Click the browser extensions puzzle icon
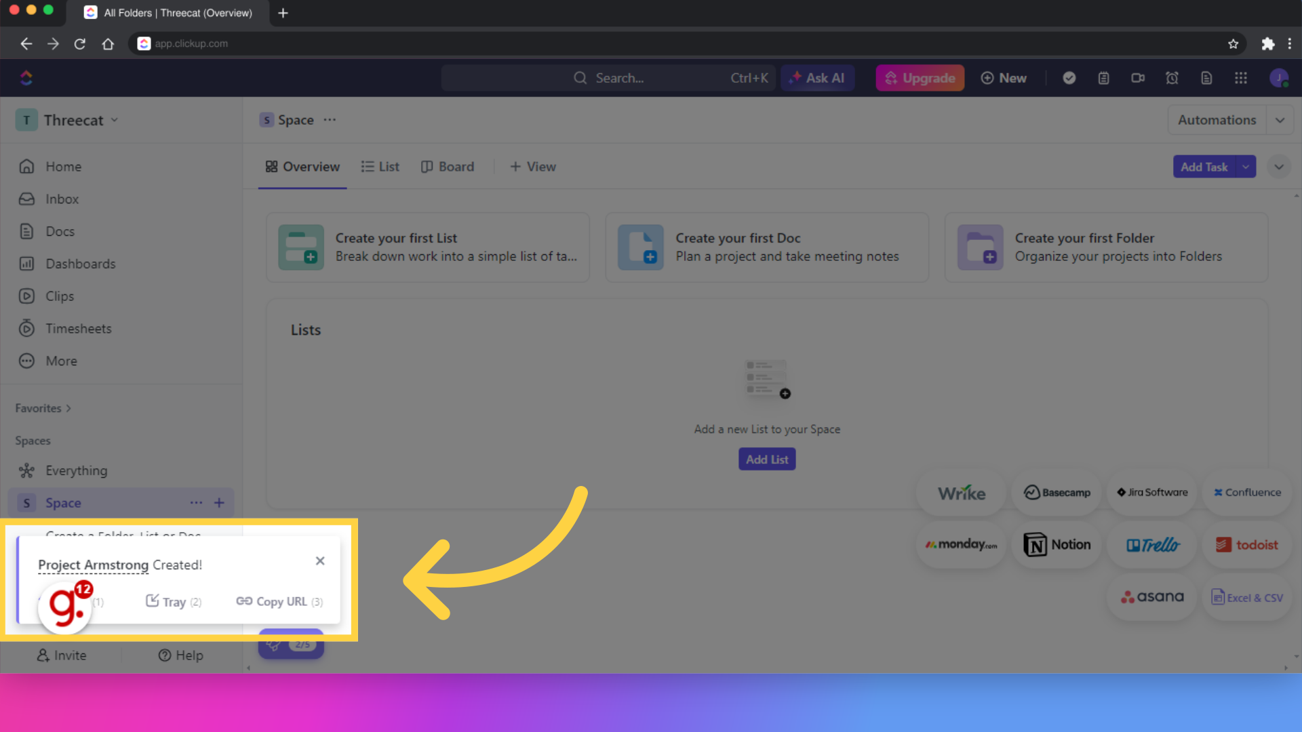 coord(1267,43)
